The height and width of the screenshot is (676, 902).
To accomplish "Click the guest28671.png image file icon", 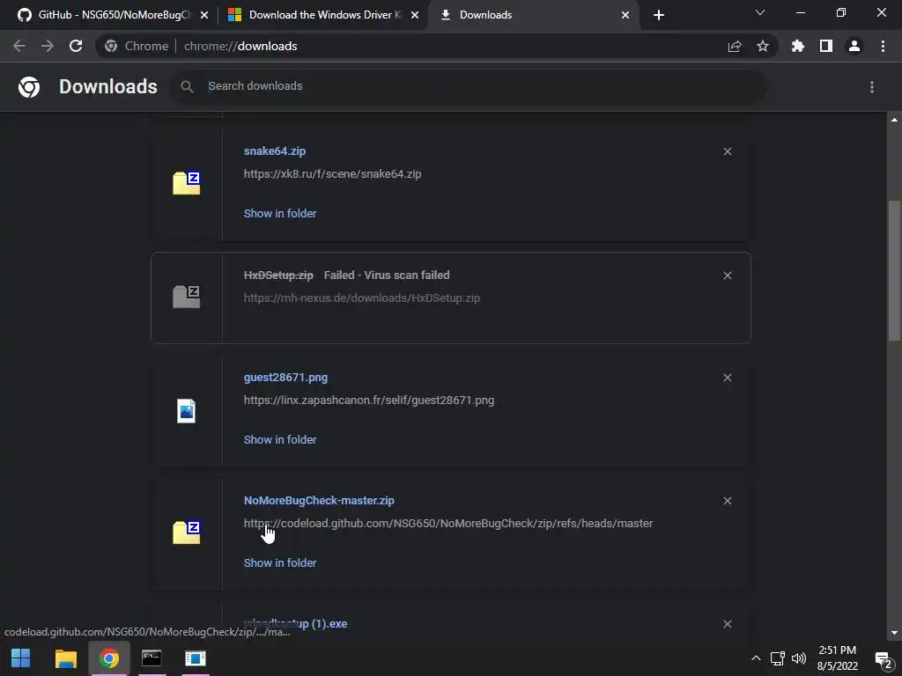I will [187, 411].
